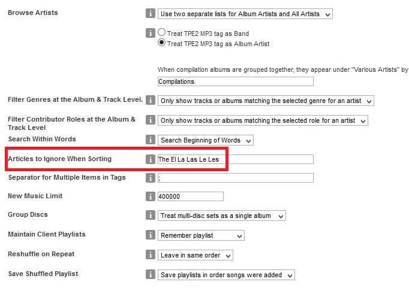The height and width of the screenshot is (291, 409).
Task: Click info icon for Group Discs
Action: click(151, 215)
